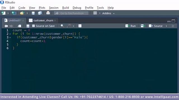Open the Plots menu
This screenshot has width=179, height=100.
[x=42, y=8]
